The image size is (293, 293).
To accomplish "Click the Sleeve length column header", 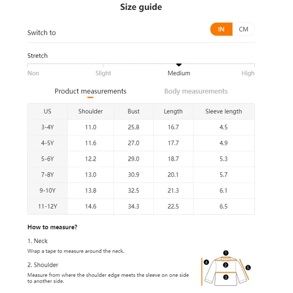I will pyautogui.click(x=223, y=111).
